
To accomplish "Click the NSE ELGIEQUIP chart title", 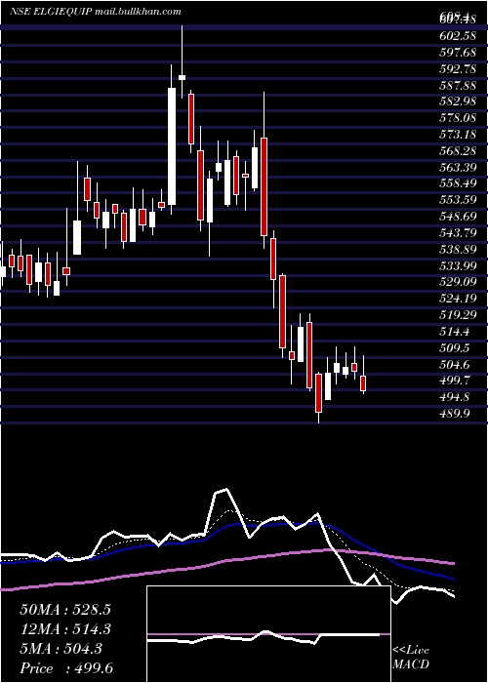I will click(51, 12).
